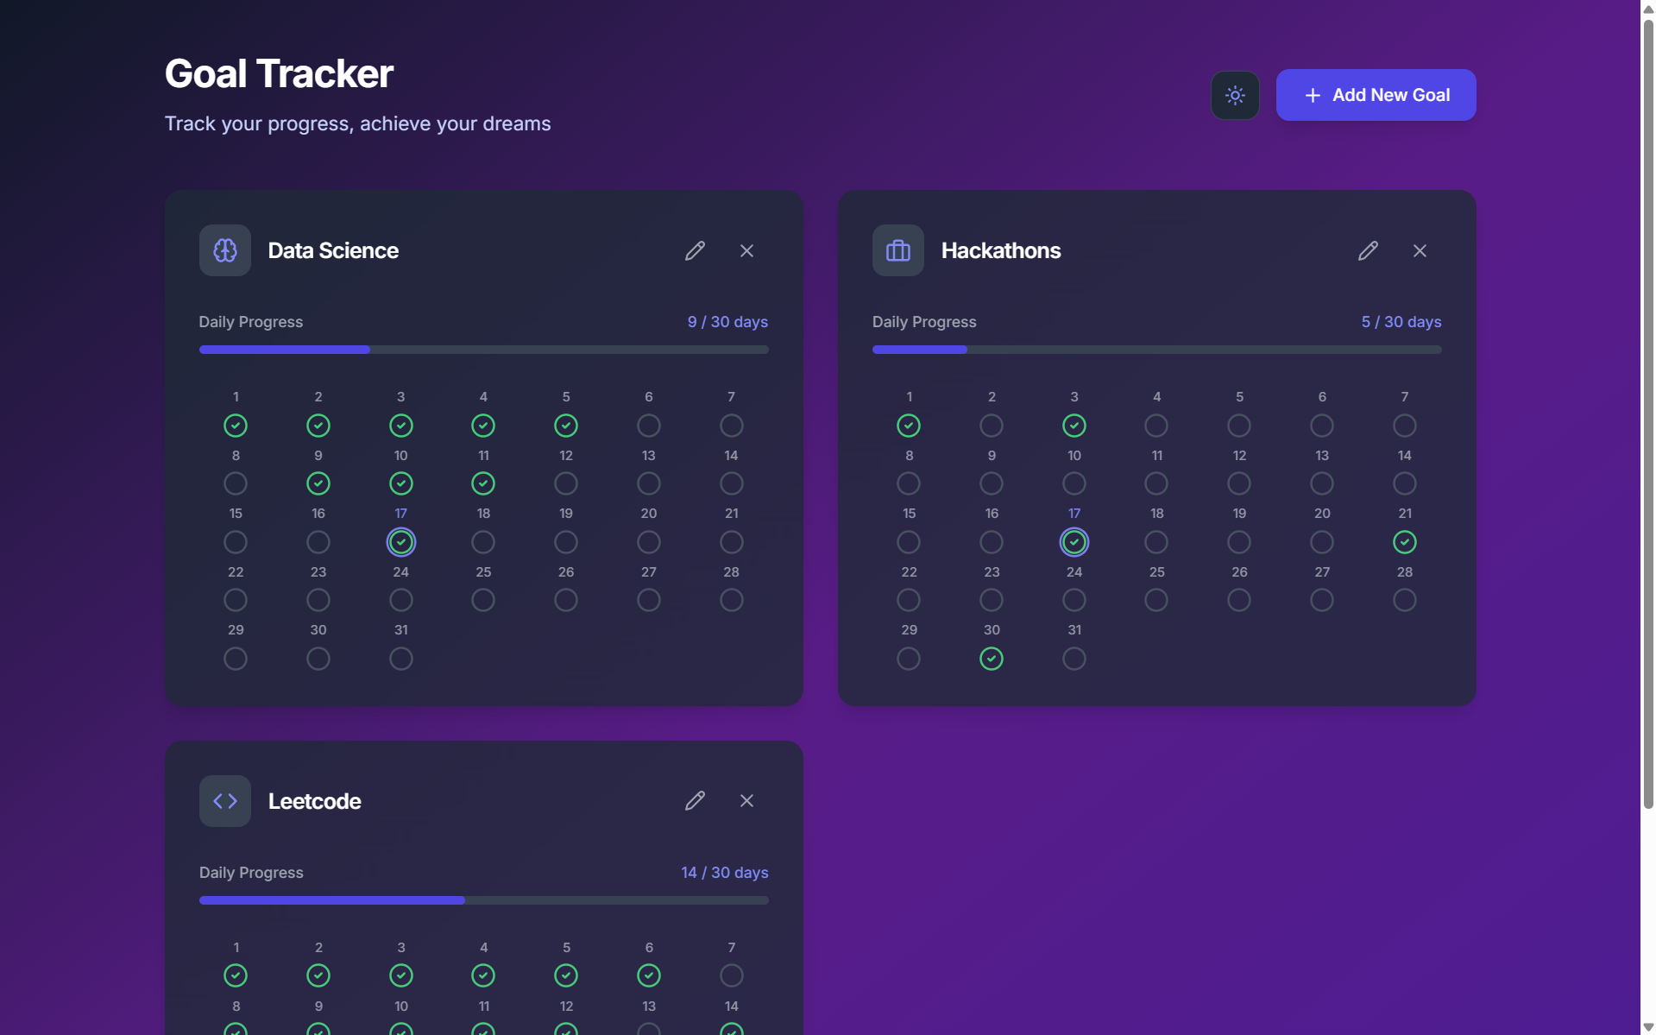Uncheck day 6 in Leetcode
Screen dimensions: 1656x1035
pos(649,975)
